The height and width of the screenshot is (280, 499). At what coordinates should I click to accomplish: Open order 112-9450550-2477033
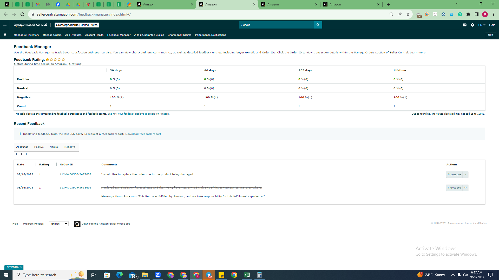pos(76,174)
